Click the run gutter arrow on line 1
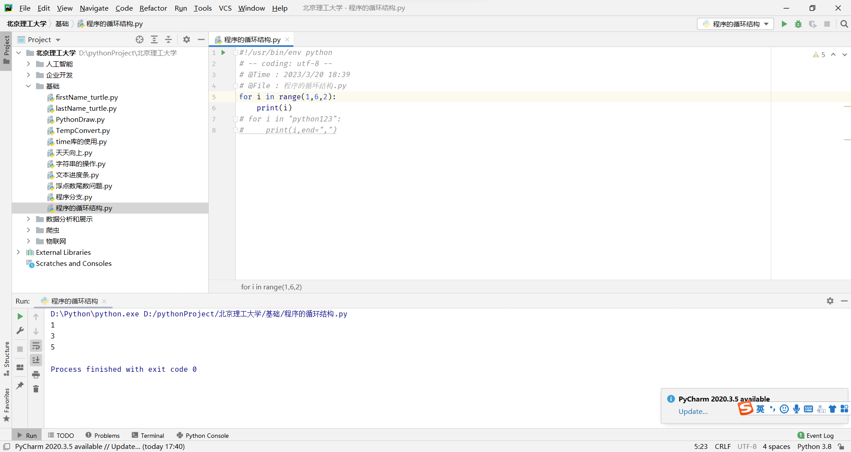Screen dimensions: 851x452 pyautogui.click(x=223, y=52)
